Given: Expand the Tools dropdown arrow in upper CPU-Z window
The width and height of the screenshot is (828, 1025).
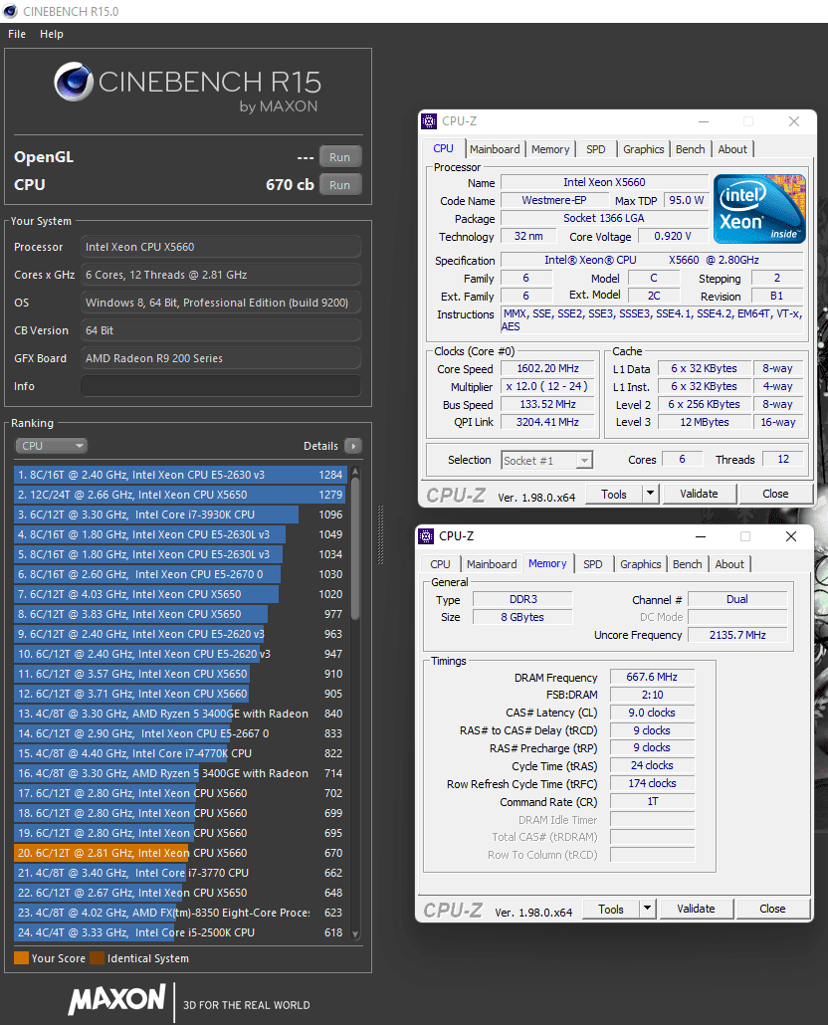Looking at the screenshot, I should 650,494.
